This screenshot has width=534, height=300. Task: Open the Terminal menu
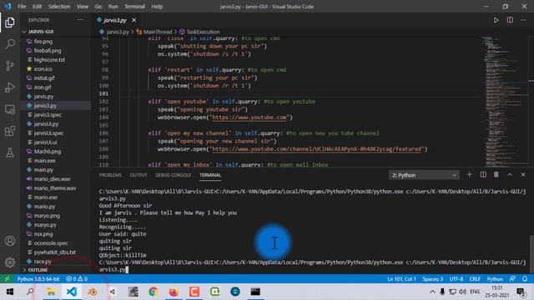pyautogui.click(x=134, y=7)
